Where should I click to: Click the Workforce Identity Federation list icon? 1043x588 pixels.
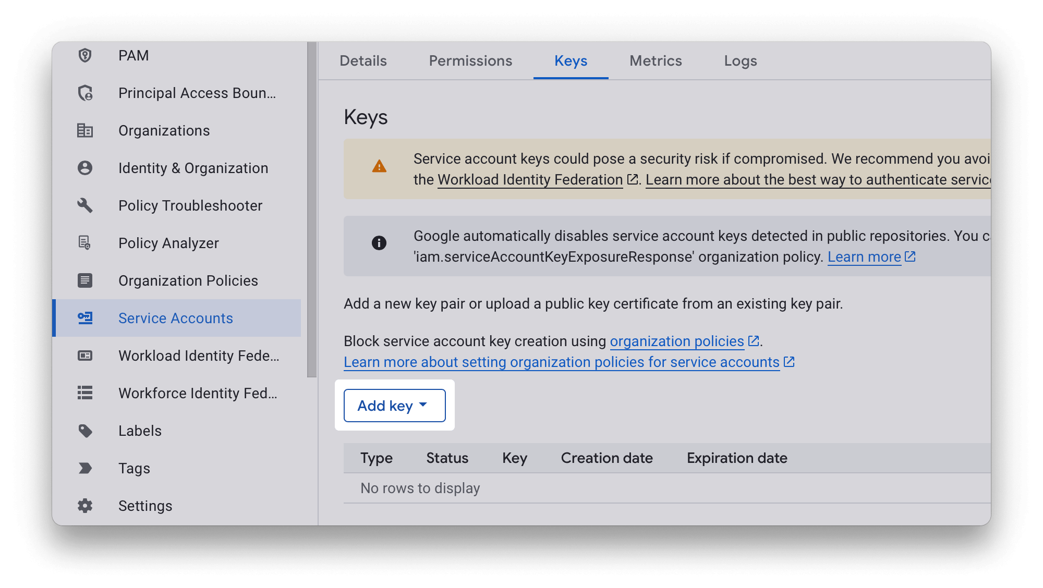point(85,393)
